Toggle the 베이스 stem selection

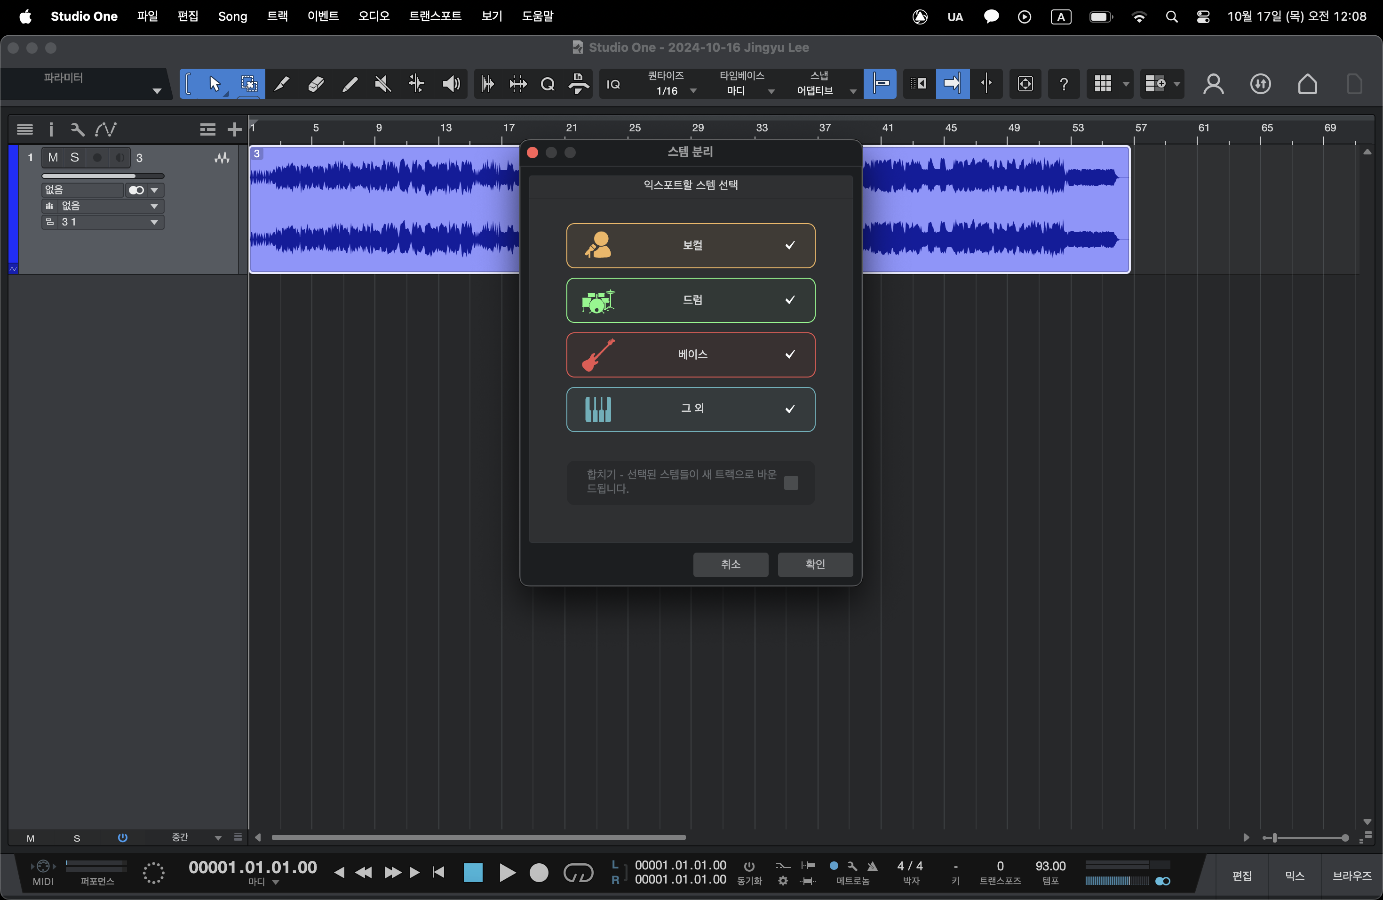tap(691, 354)
